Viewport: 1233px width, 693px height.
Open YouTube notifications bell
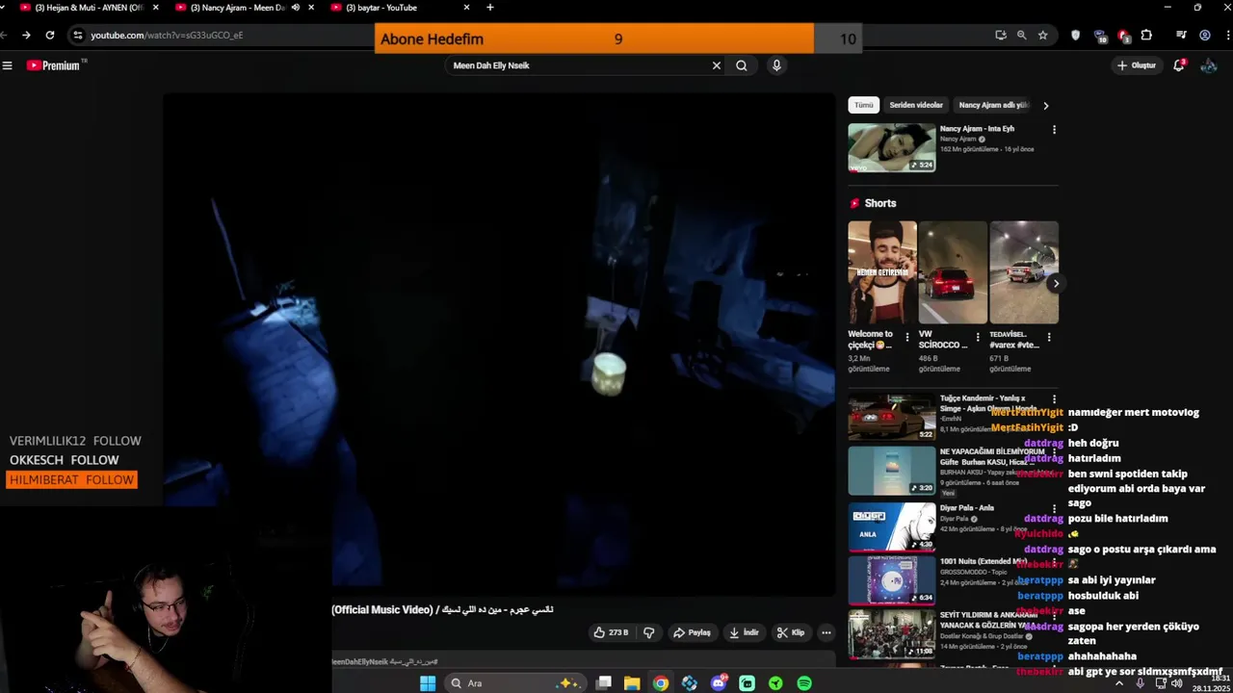point(1179,65)
